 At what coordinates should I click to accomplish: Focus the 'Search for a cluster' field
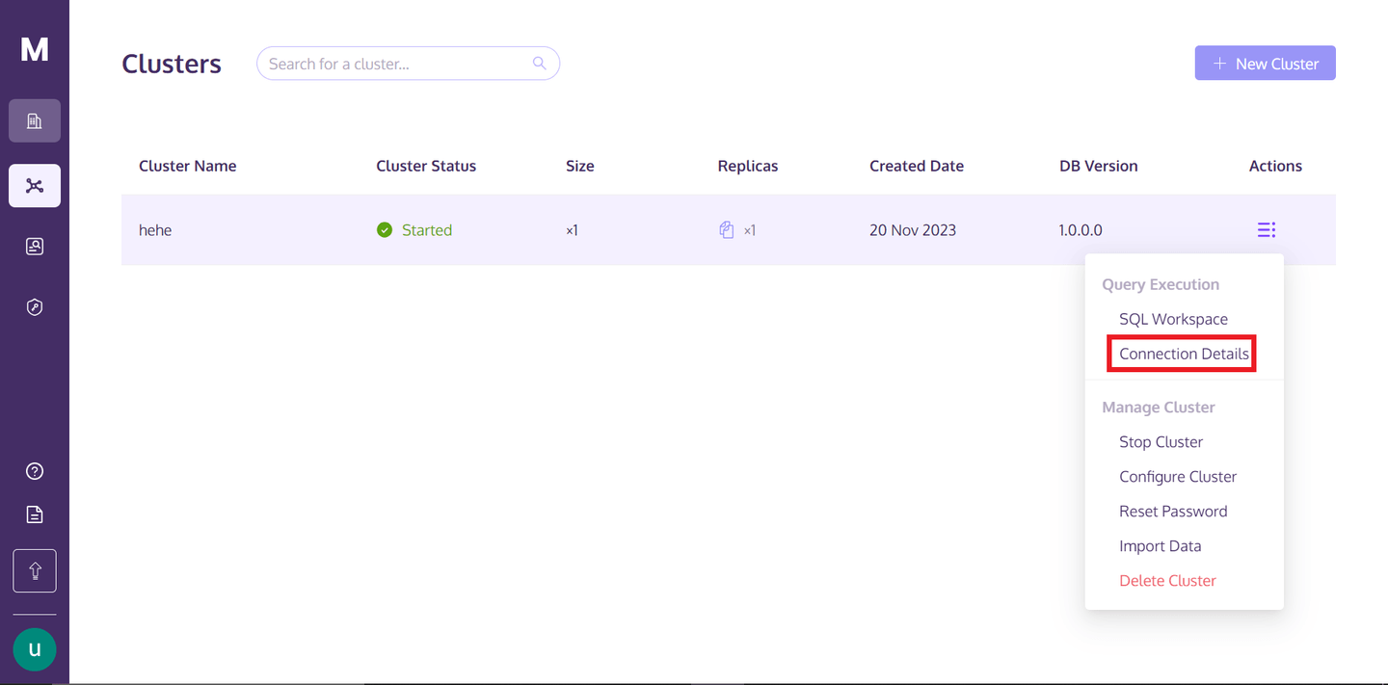408,64
